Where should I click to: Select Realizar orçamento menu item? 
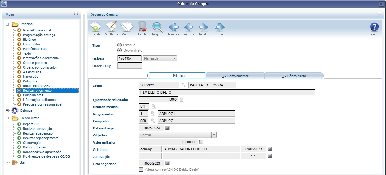click(x=37, y=90)
